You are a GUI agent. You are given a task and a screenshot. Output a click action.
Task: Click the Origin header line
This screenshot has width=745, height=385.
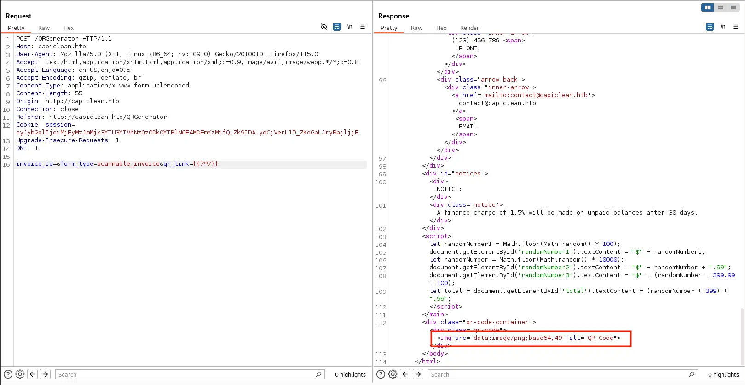pos(68,101)
